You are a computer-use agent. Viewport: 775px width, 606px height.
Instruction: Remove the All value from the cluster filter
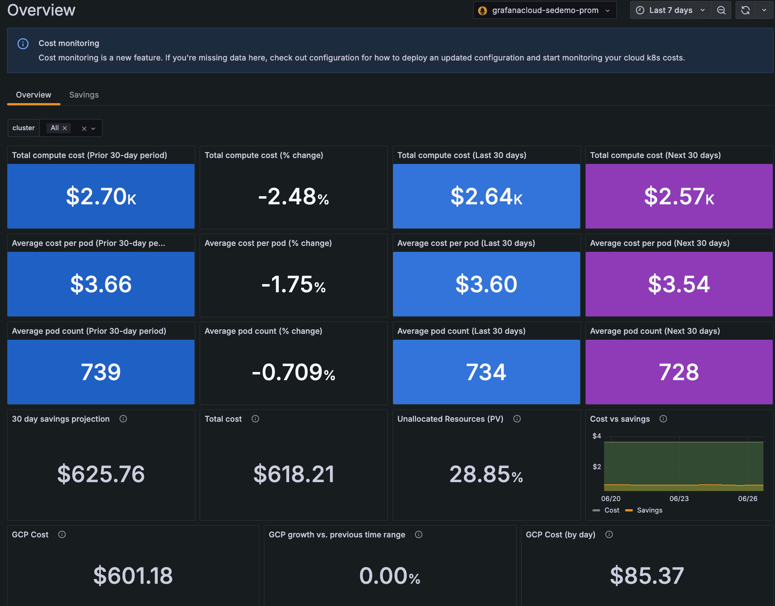[x=65, y=128]
